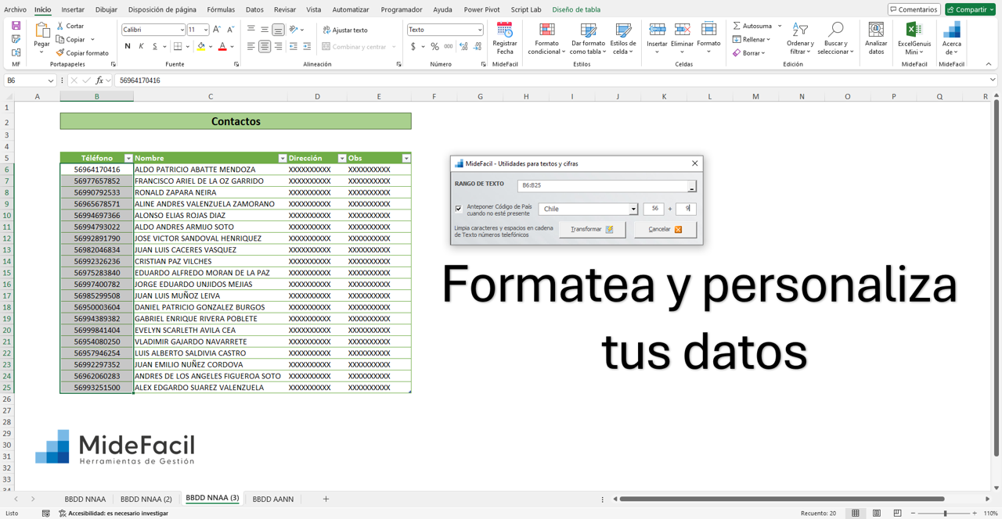Open the Fórmulas ribbon tab
The width and height of the screenshot is (1002, 519).
221,9
